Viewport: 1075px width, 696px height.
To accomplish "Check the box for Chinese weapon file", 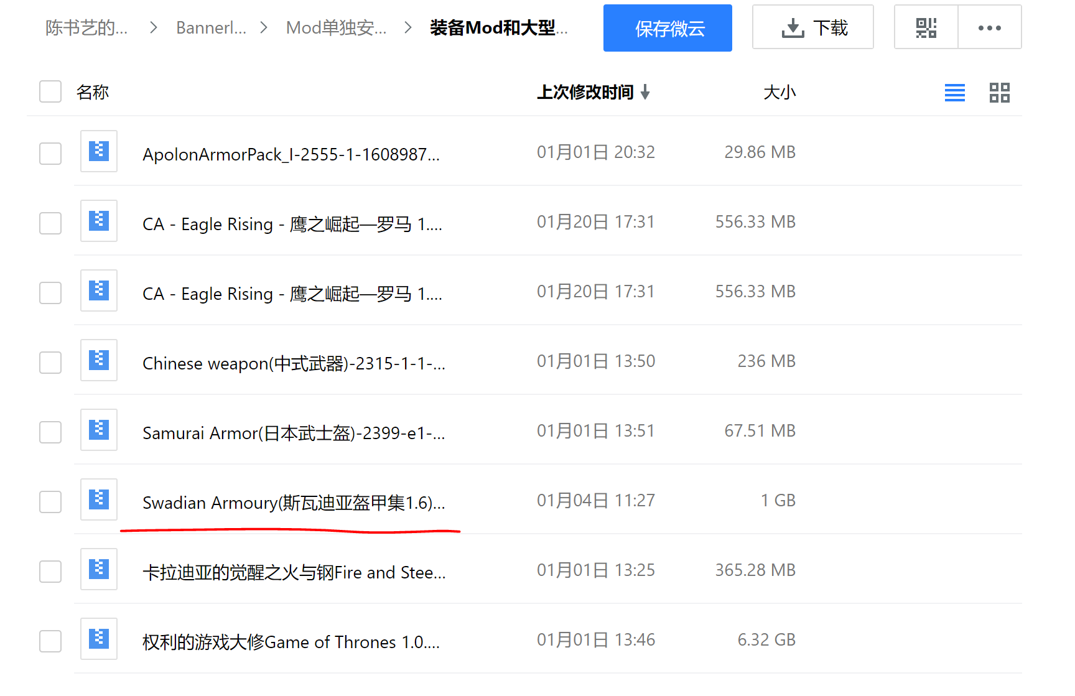I will coord(50,363).
